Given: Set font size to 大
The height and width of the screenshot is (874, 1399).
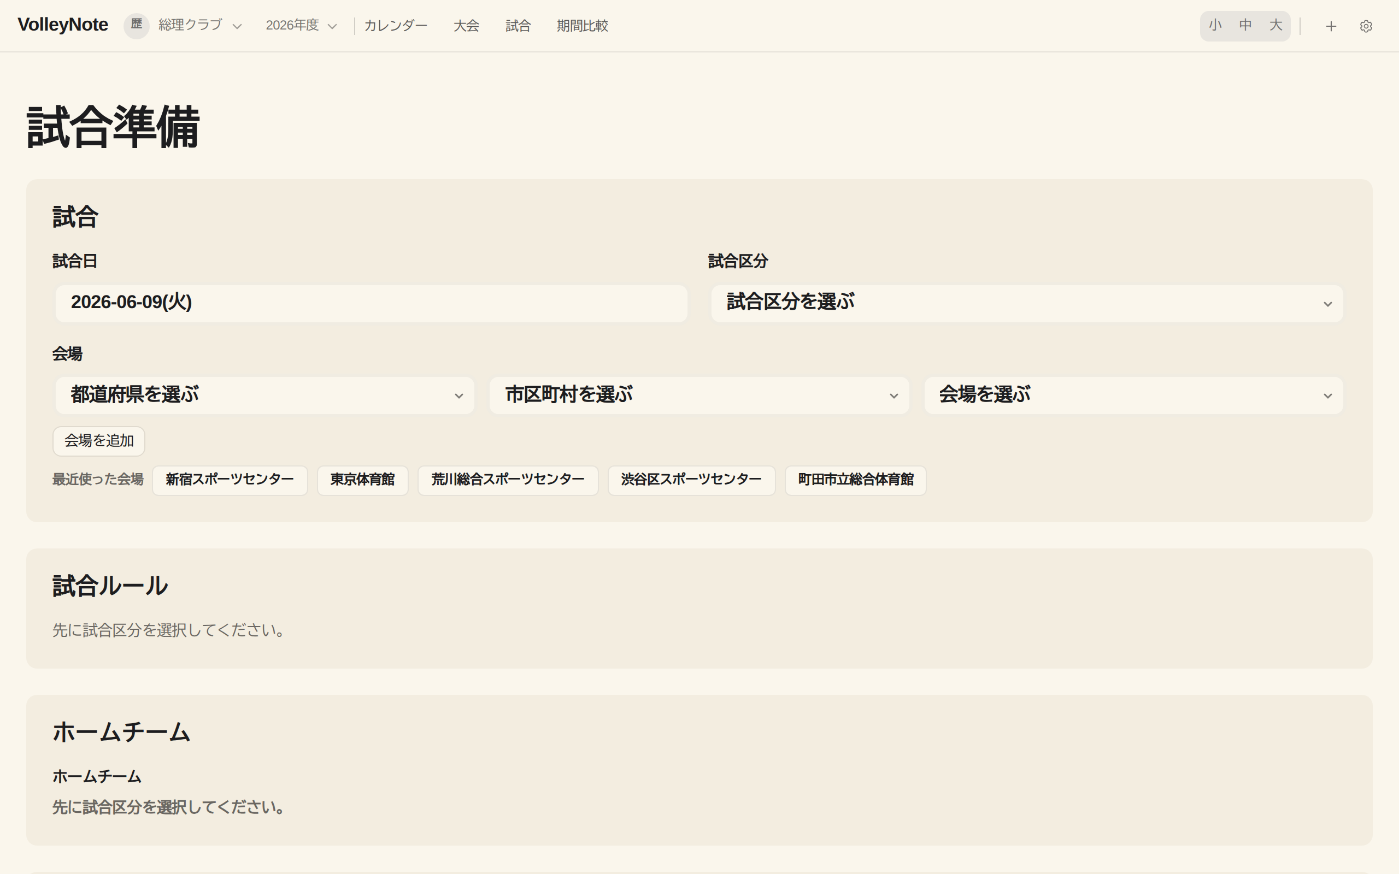Looking at the screenshot, I should (x=1275, y=26).
